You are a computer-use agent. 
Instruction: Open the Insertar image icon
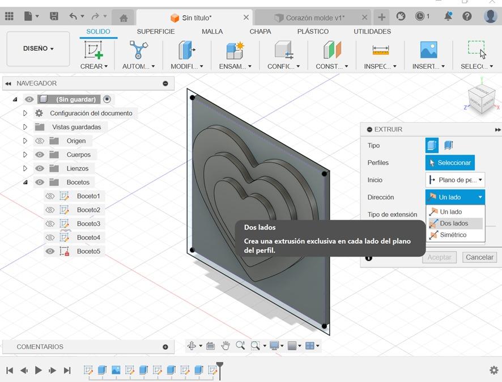[428, 50]
